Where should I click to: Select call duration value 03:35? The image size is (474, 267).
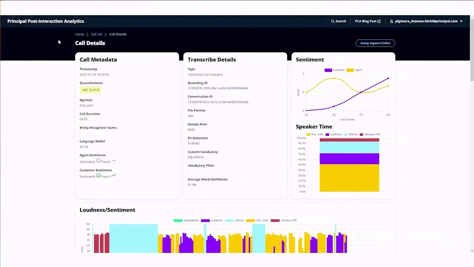pos(83,119)
